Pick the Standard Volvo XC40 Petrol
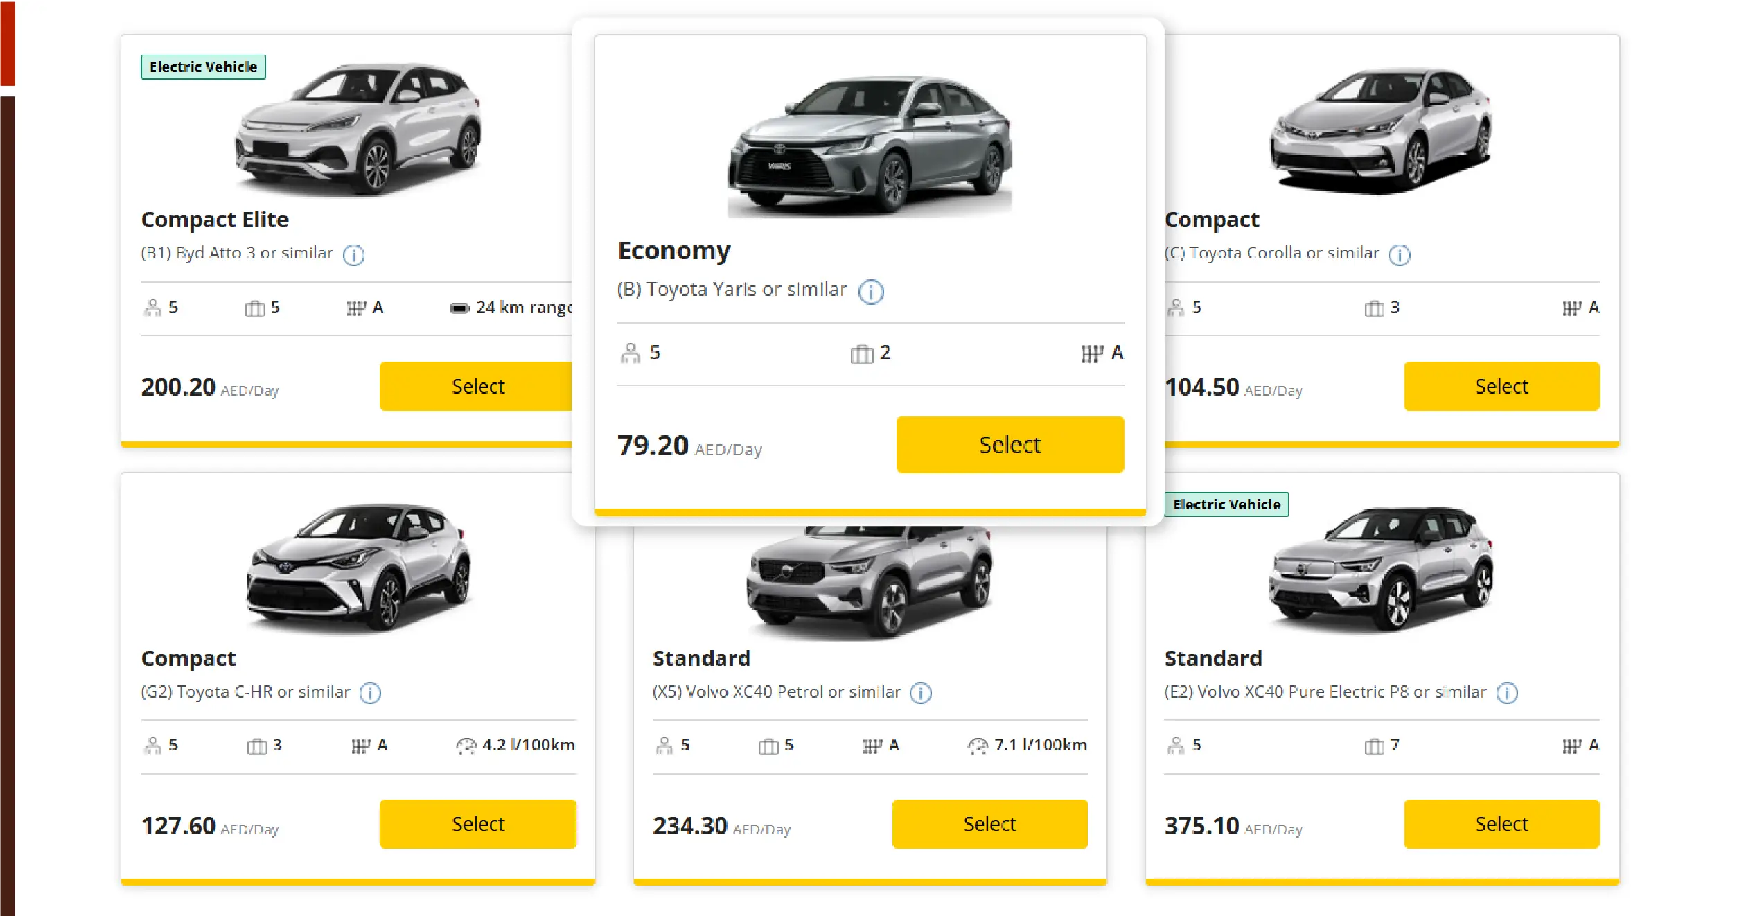 pyautogui.click(x=989, y=824)
